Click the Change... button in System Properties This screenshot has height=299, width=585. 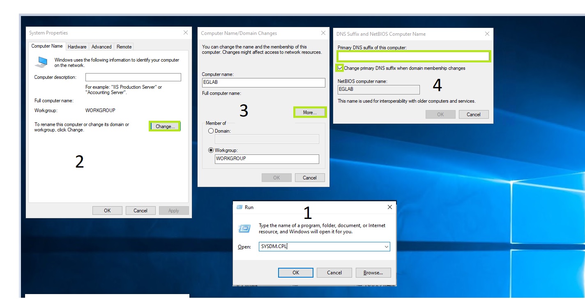(165, 126)
